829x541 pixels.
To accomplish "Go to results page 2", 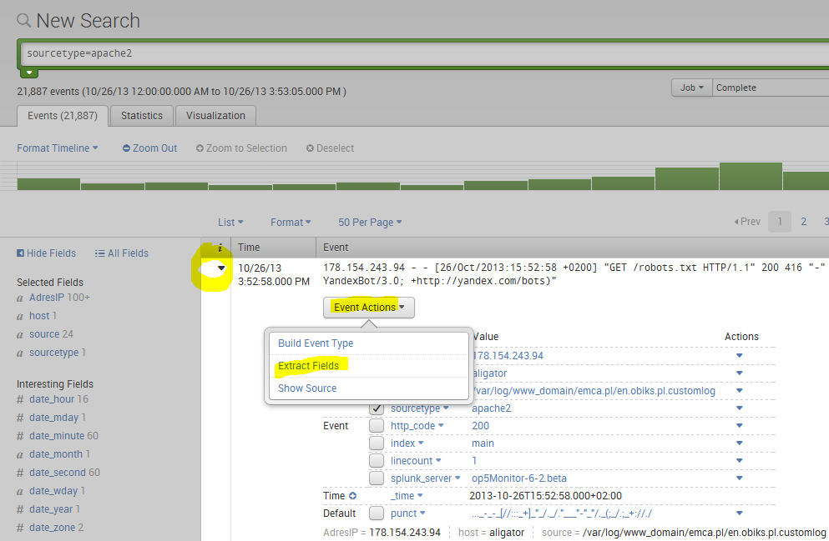I will (x=803, y=222).
